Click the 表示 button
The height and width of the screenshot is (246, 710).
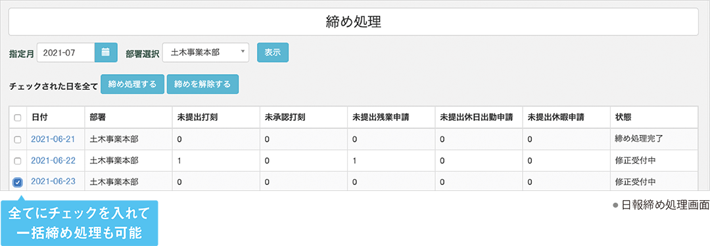coord(273,52)
